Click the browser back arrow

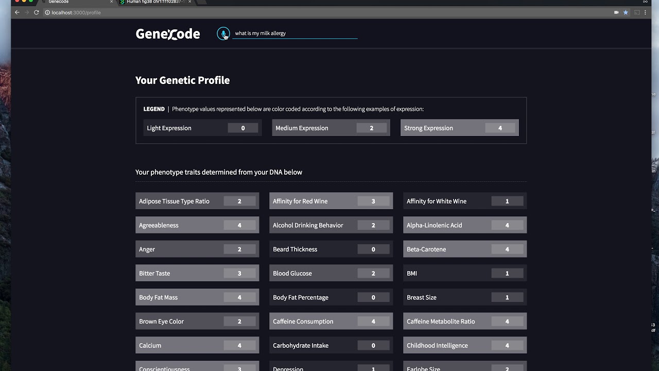click(17, 12)
